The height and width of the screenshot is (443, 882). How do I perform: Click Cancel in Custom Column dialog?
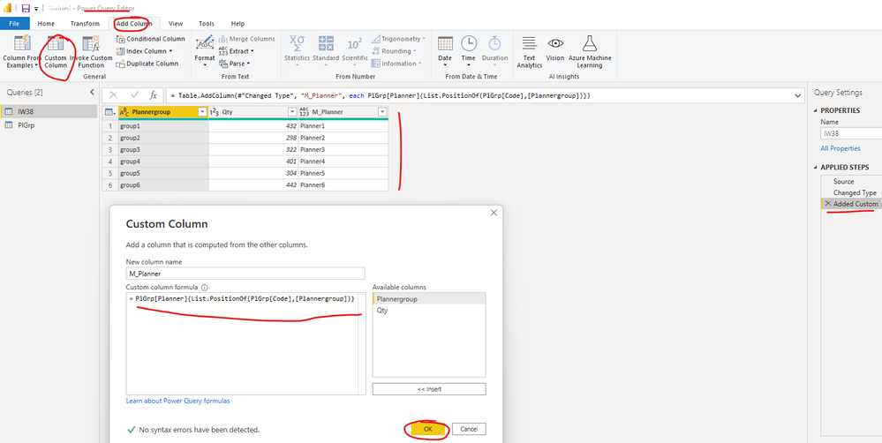coord(469,429)
